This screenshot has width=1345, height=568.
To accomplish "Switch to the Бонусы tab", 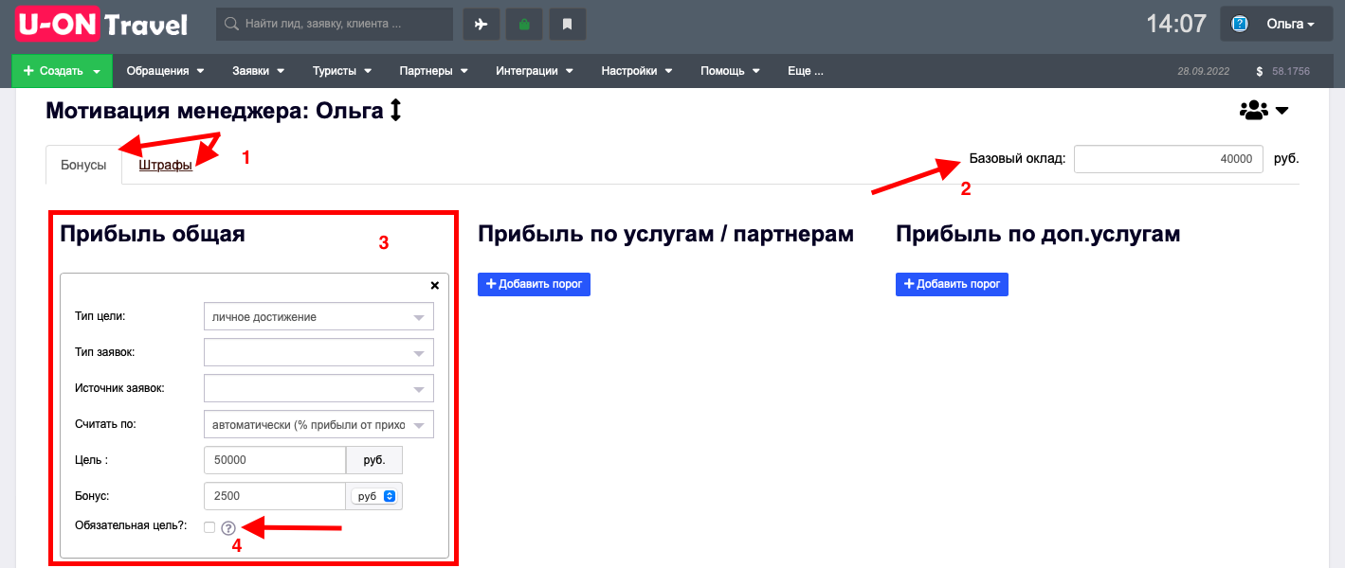I will pyautogui.click(x=84, y=165).
